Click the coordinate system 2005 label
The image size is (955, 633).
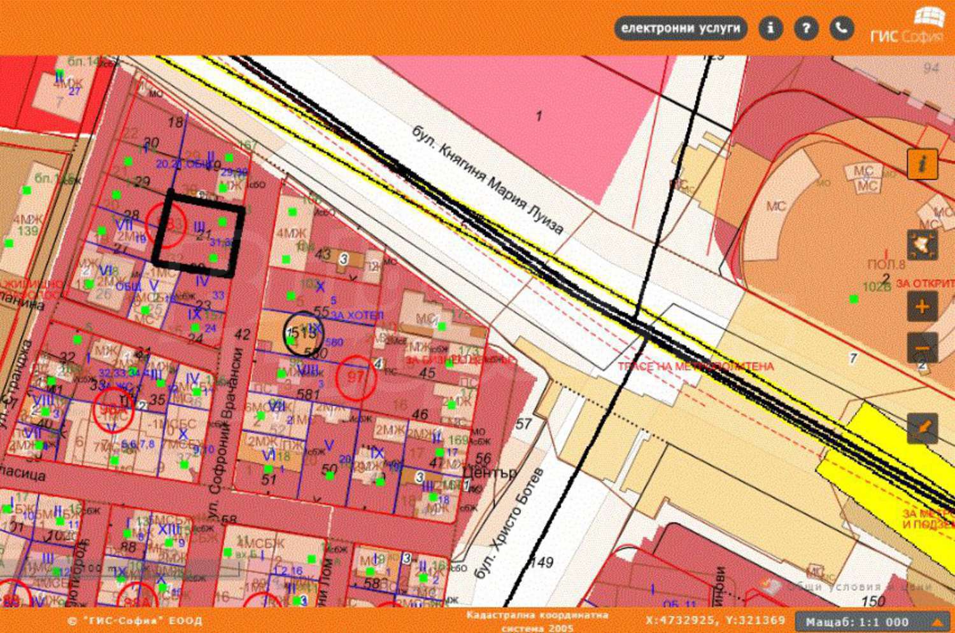(537, 622)
